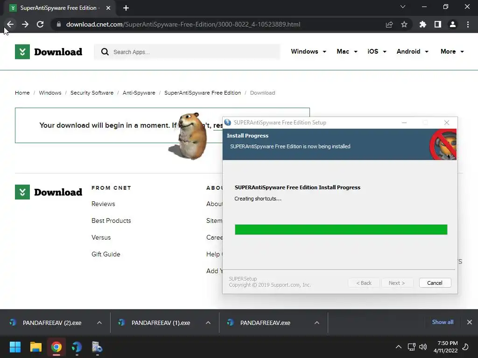Open Chrome three-dot menu
Screen dimensions: 478x358
[468, 24]
